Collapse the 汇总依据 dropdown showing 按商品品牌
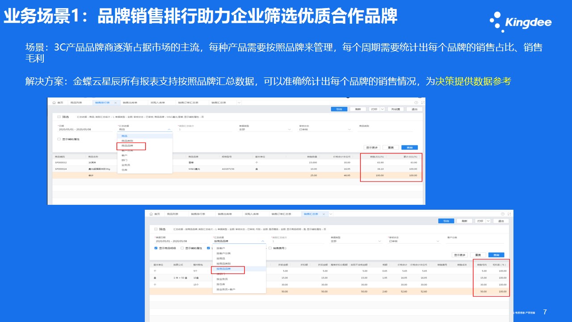 point(263,241)
